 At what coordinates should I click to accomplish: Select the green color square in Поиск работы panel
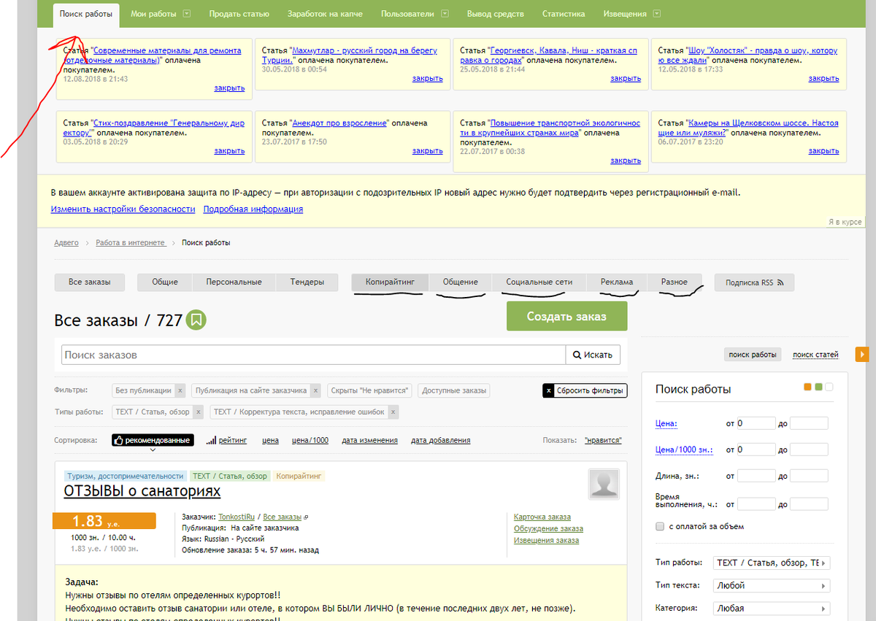[x=818, y=387]
